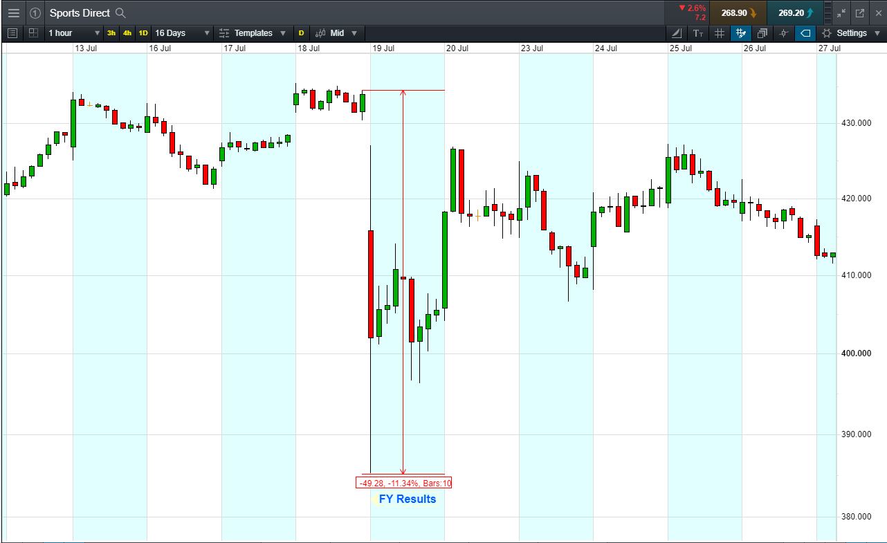Click the 20 Jul date label
This screenshot has height=543, width=887.
pos(457,48)
